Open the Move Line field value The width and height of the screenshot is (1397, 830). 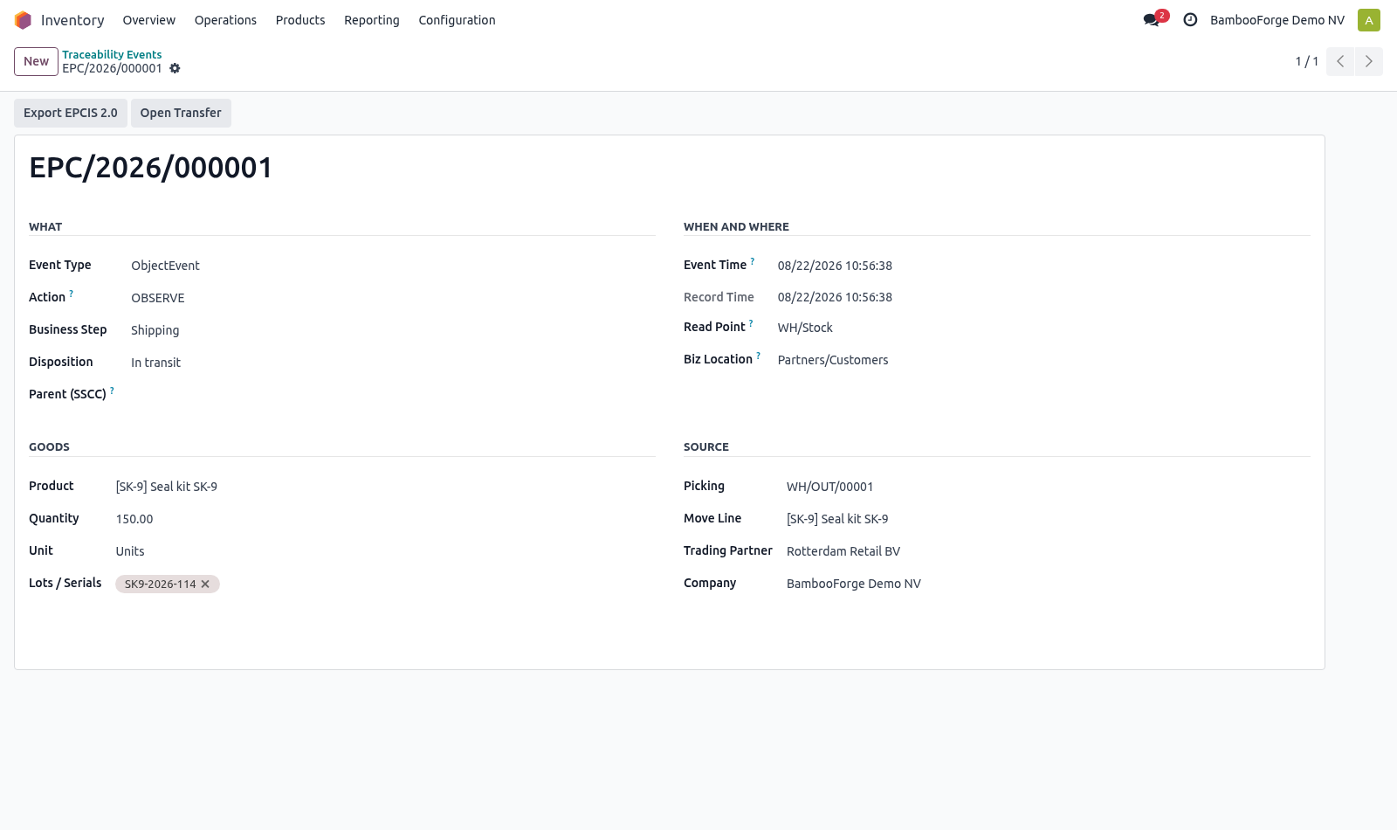pyautogui.click(x=1049, y=519)
